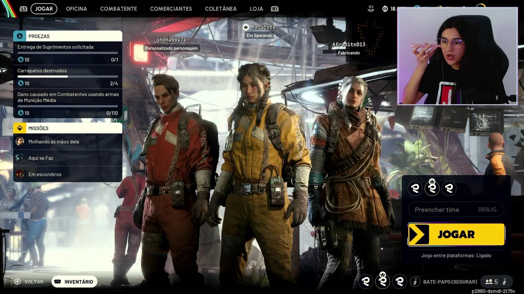
Task: Open the INVENTÁRIO button
Action: click(x=75, y=282)
